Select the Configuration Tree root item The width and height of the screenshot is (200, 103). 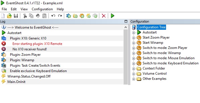pyautogui.click(x=151, y=27)
